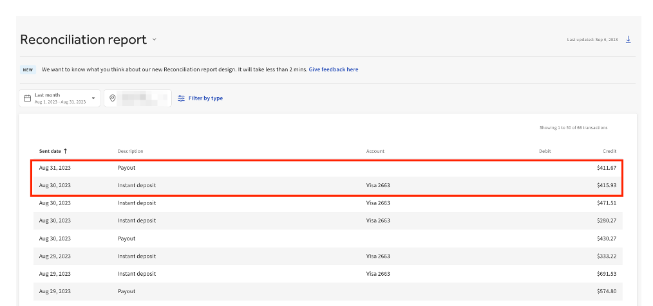Click the calendar icon in date picker

27,98
